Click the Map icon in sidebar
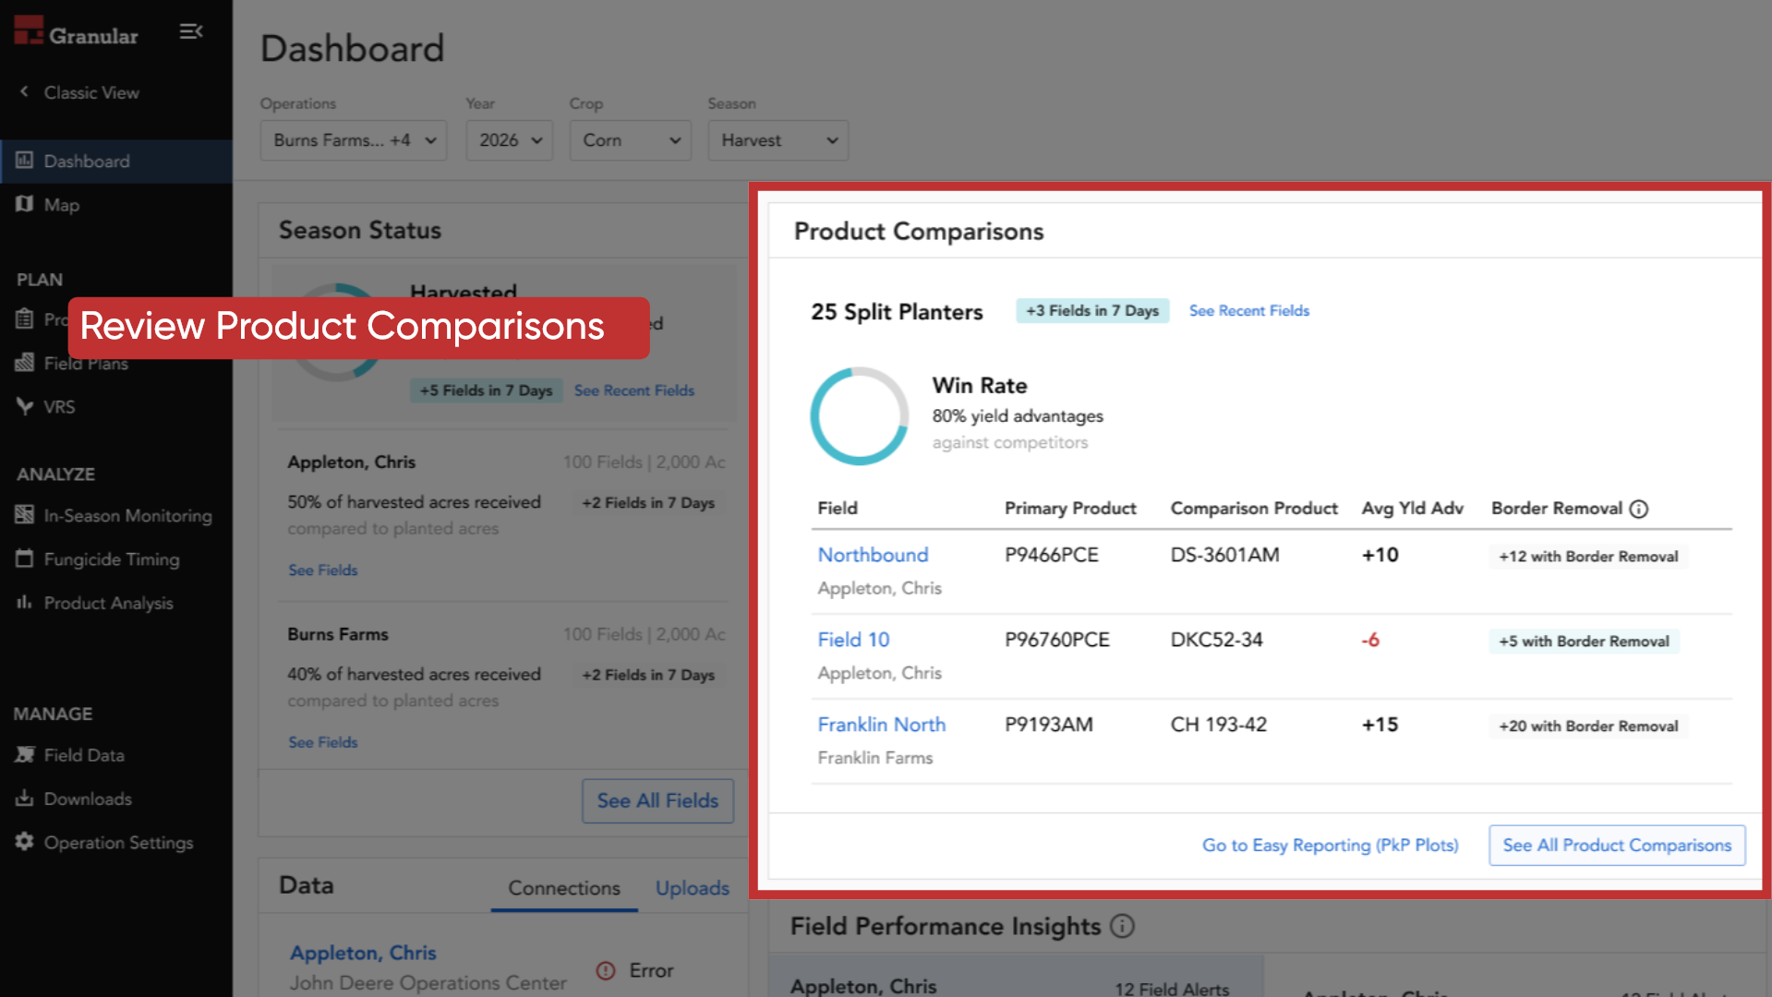This screenshot has height=997, width=1772. point(25,204)
